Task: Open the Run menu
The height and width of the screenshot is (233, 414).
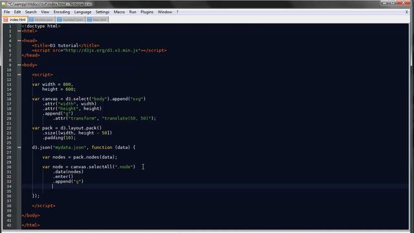Action: point(133,12)
